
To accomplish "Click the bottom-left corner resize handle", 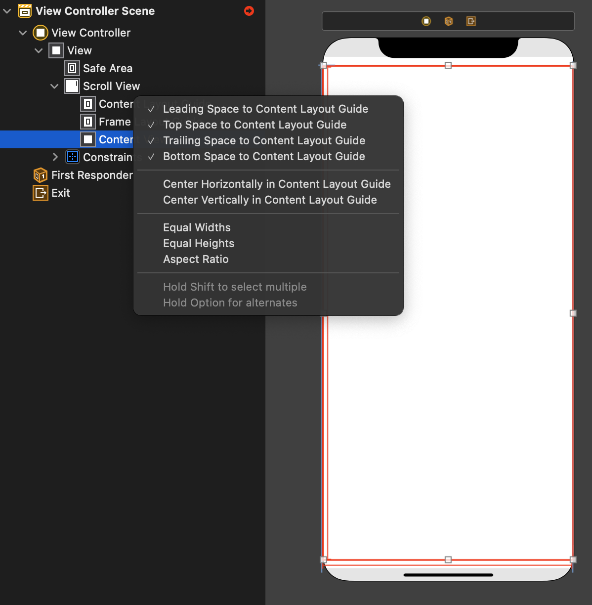I will tap(324, 560).
